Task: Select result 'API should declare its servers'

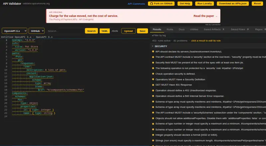Action: [x=189, y=51]
